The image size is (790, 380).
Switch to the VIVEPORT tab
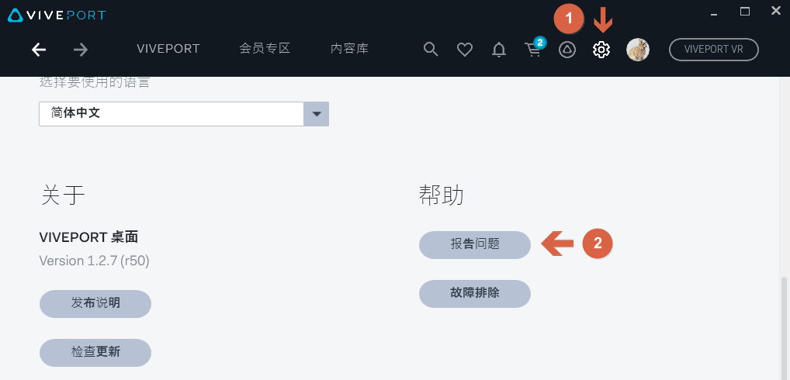click(168, 49)
